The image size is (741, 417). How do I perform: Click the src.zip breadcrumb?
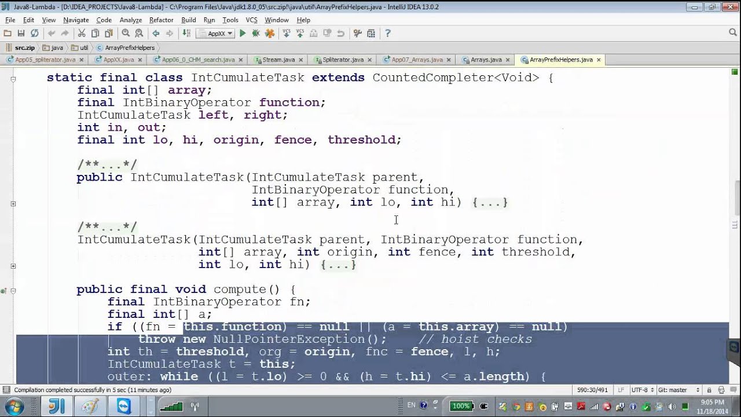click(x=21, y=47)
